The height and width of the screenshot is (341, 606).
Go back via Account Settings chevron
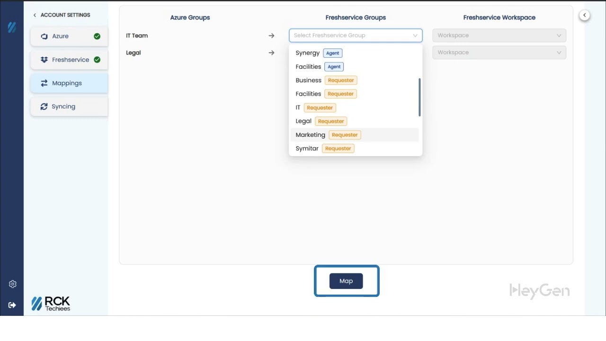point(35,15)
